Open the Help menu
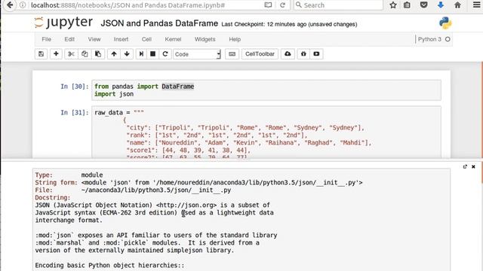 (x=235, y=39)
